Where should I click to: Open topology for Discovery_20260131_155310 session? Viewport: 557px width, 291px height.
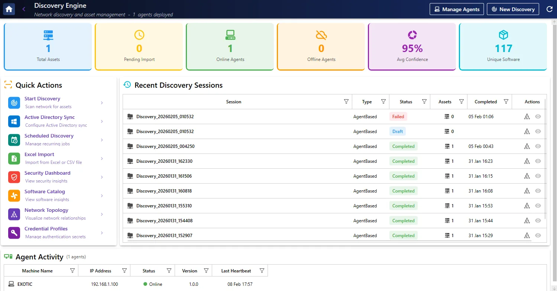527,206
